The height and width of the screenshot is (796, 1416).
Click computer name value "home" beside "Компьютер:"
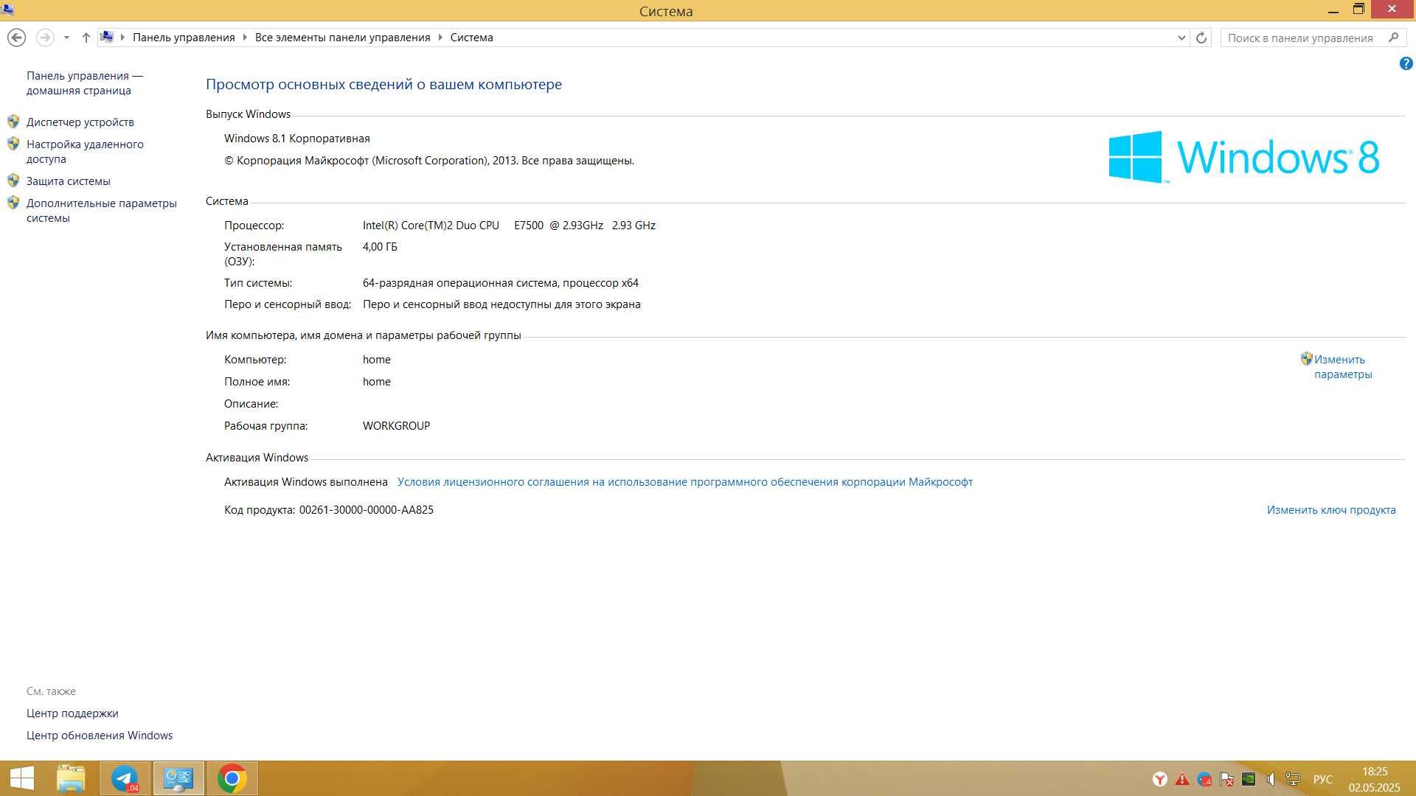pyautogui.click(x=377, y=360)
